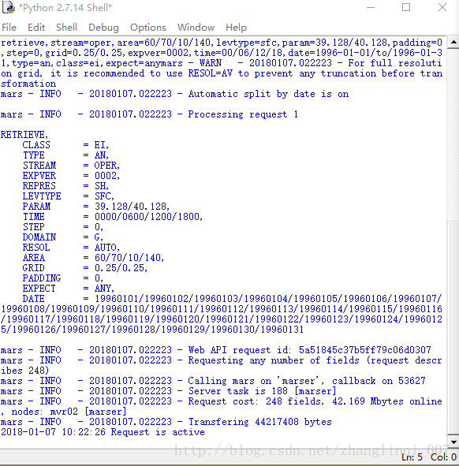Click the 'EXPVER = 0002,' line
459x466 pixels.
[x=71, y=176]
